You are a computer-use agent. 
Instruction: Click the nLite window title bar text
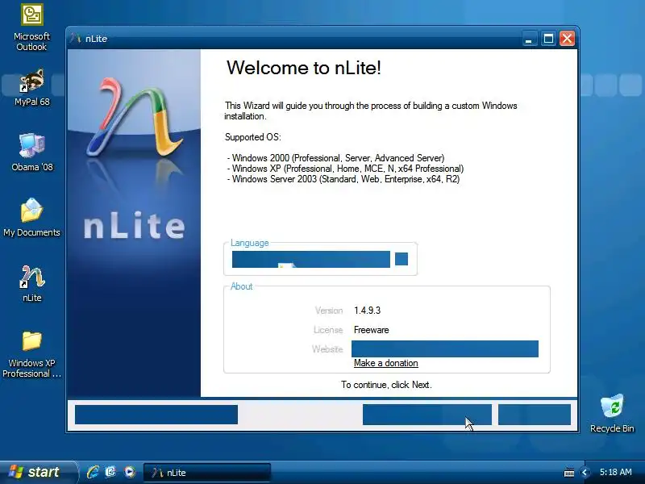(96, 39)
